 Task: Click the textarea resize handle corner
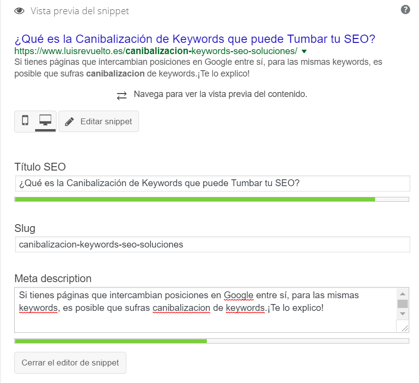pos(404,329)
